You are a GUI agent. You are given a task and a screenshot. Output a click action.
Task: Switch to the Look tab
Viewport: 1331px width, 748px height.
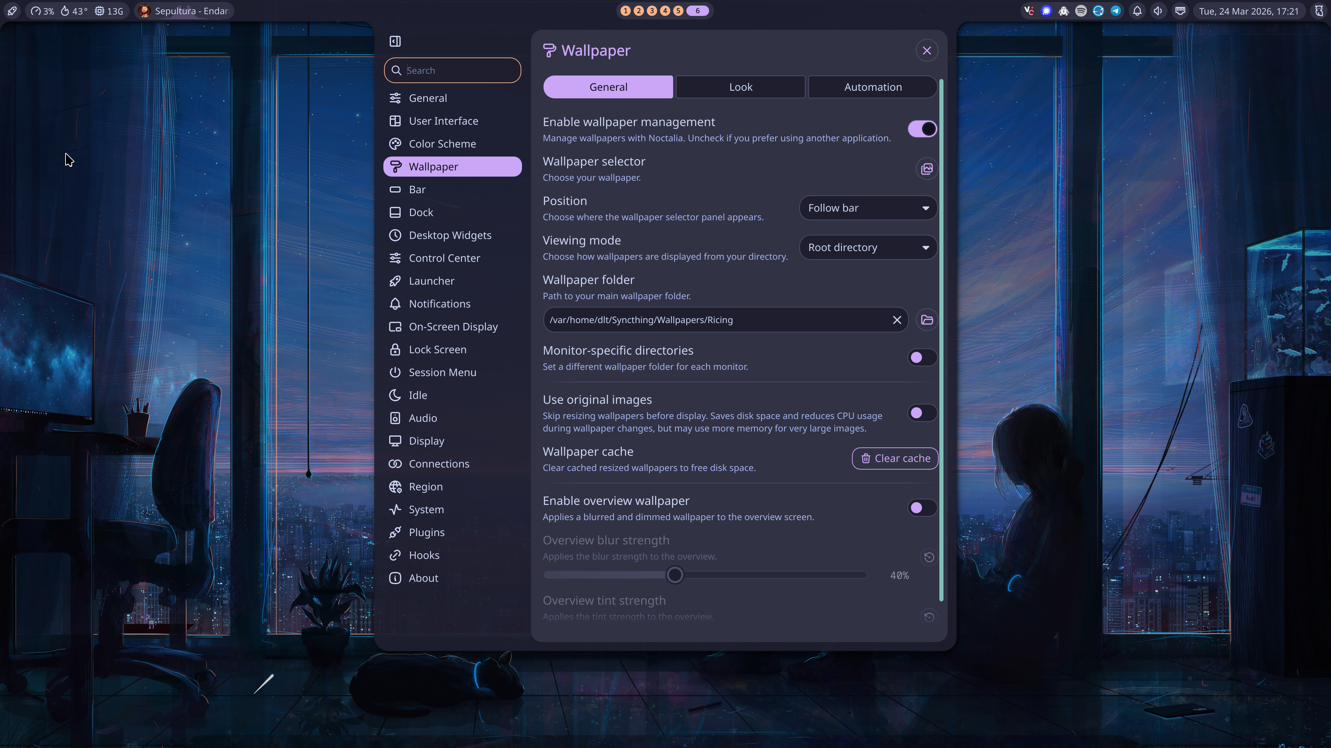click(740, 87)
